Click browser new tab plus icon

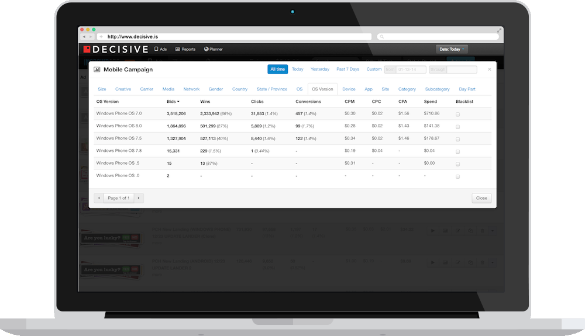[101, 36]
